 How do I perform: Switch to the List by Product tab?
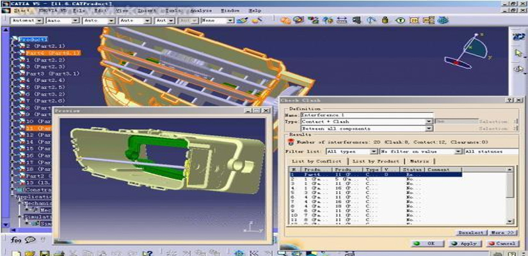(x=375, y=161)
